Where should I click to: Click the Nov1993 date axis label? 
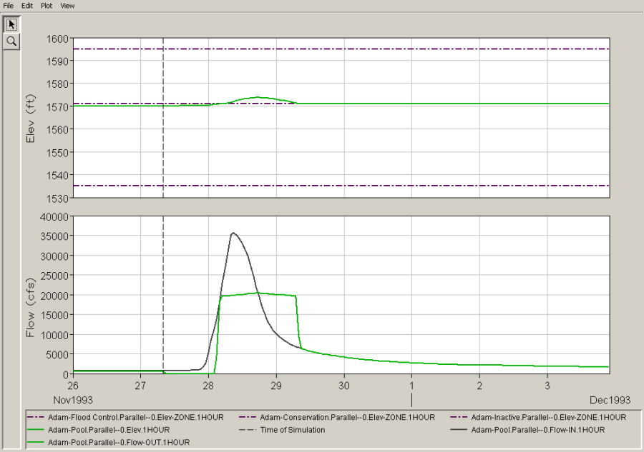[73, 400]
